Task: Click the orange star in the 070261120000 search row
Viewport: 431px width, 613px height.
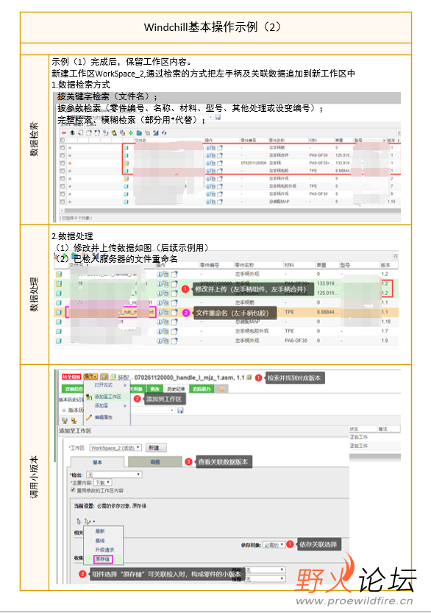Action: tap(70, 163)
